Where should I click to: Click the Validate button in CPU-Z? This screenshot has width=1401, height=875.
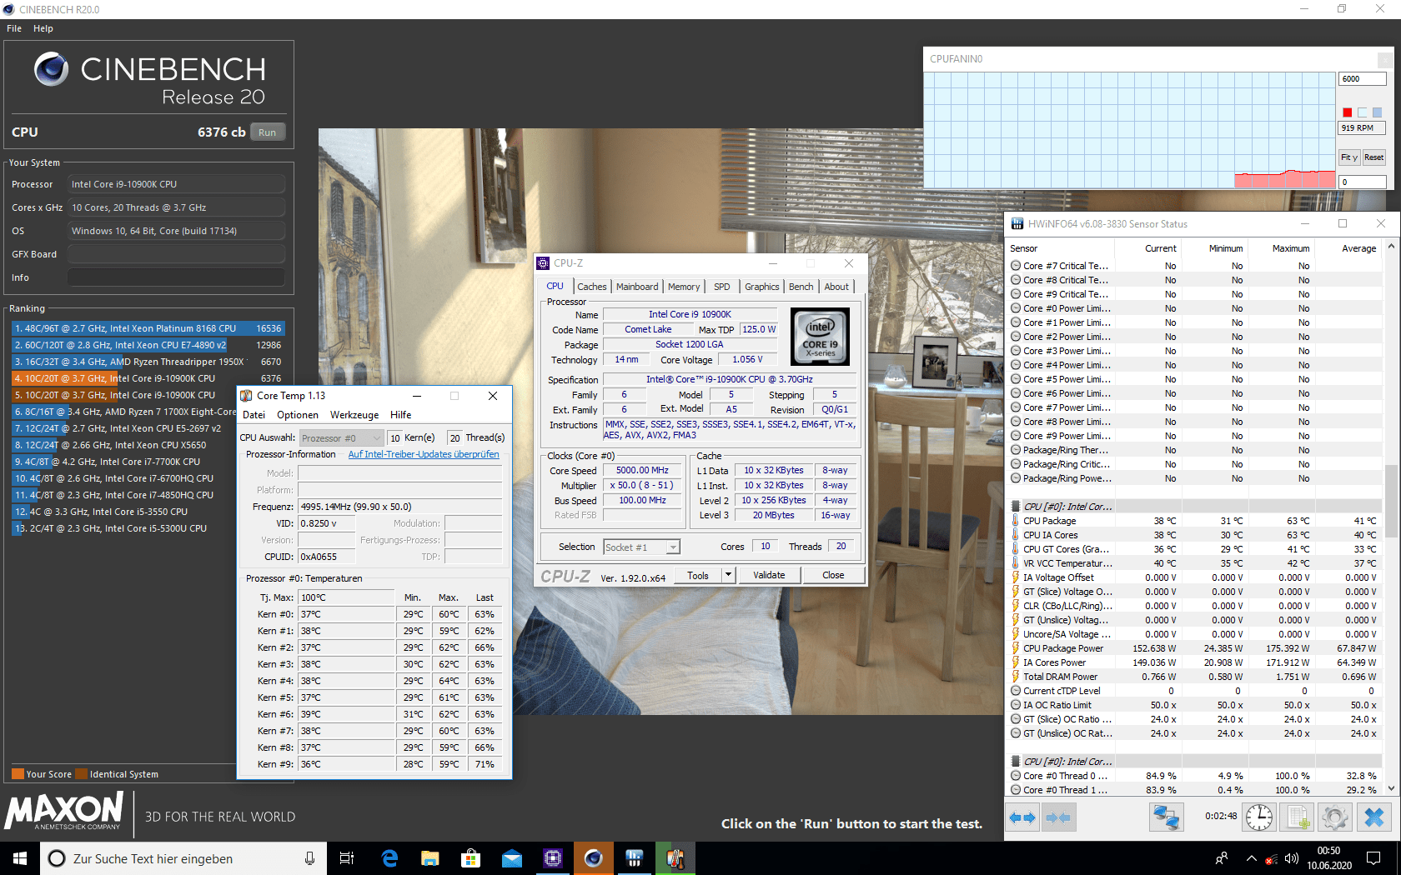[x=769, y=574]
